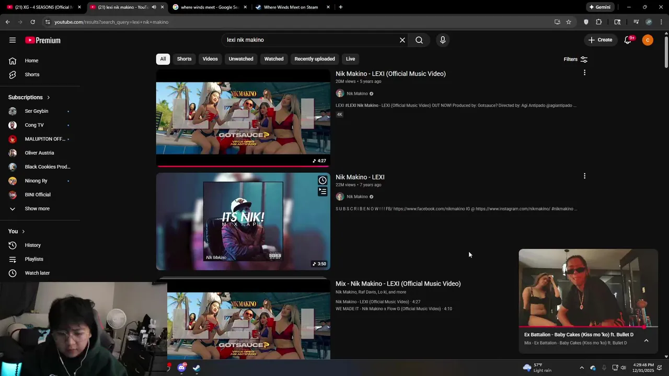Click the miniplayer video of Baby Cakes
The height and width of the screenshot is (376, 669).
588,288
